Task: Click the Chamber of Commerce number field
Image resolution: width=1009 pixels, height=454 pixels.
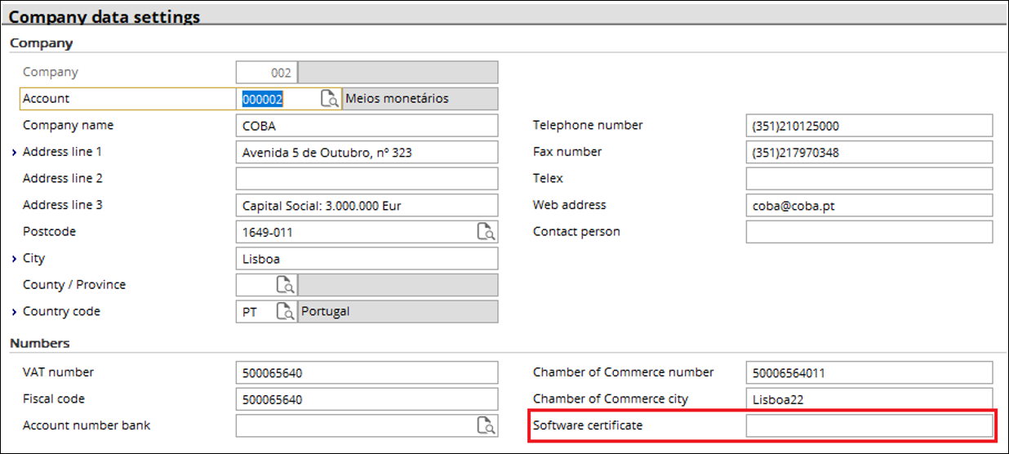Action: point(869,373)
